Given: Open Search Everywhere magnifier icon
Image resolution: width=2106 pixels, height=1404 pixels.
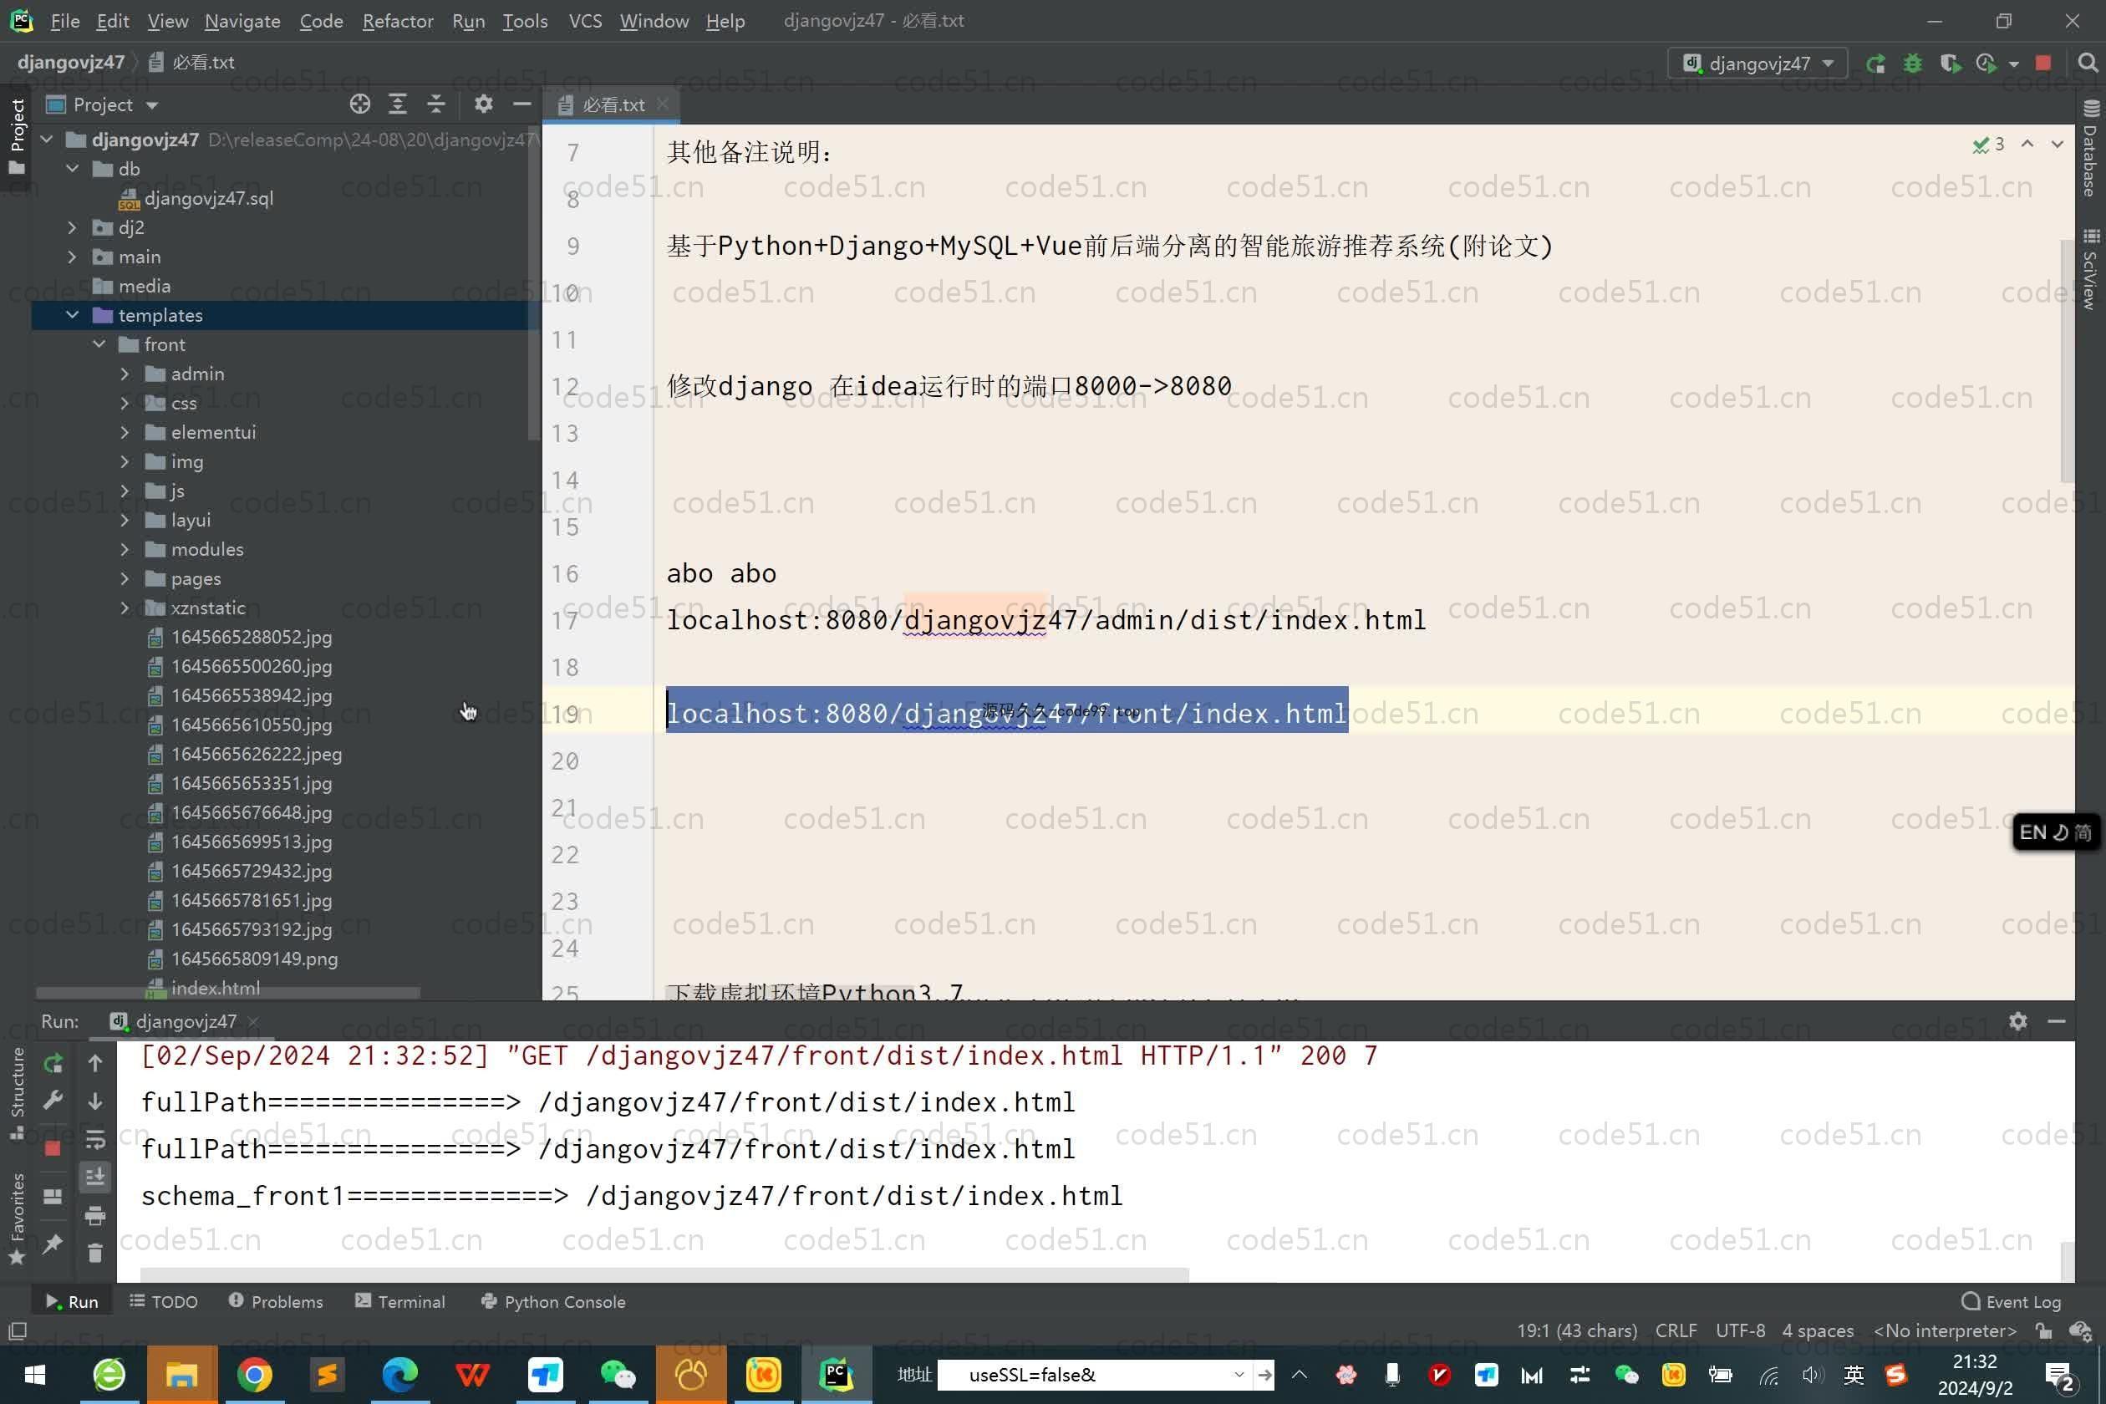Looking at the screenshot, I should click(x=2088, y=64).
